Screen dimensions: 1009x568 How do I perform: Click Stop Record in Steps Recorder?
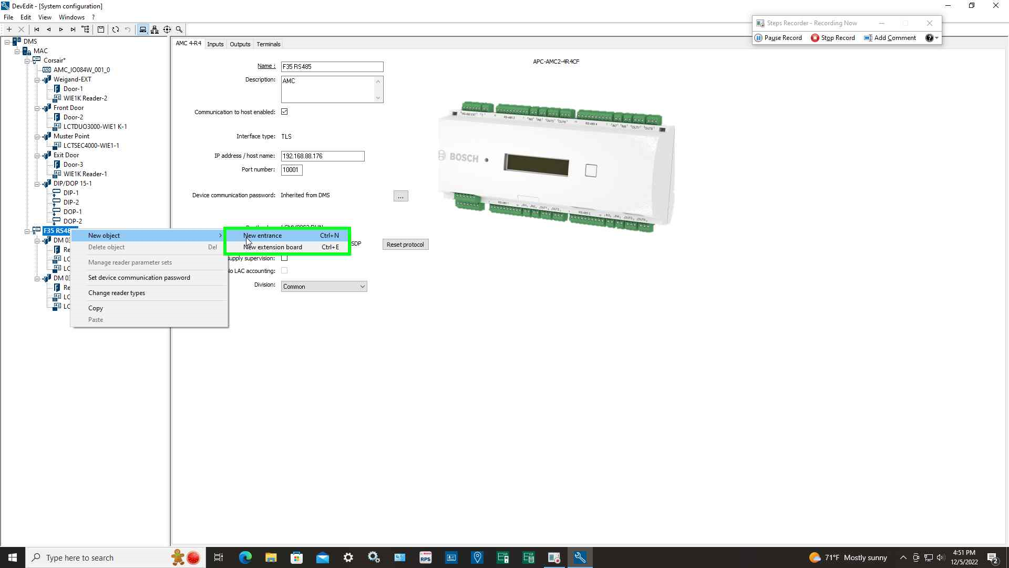pos(832,38)
